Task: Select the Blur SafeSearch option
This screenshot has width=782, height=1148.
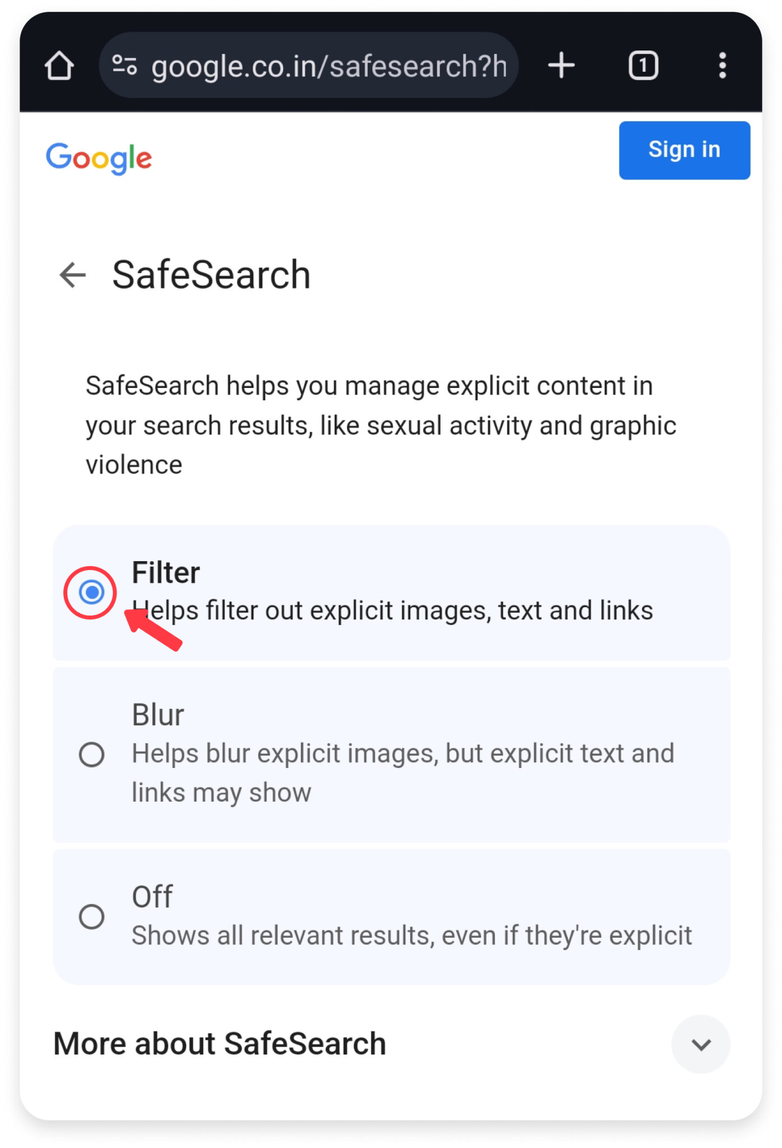Action: tap(91, 754)
